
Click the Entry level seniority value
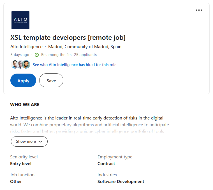coord(21,164)
